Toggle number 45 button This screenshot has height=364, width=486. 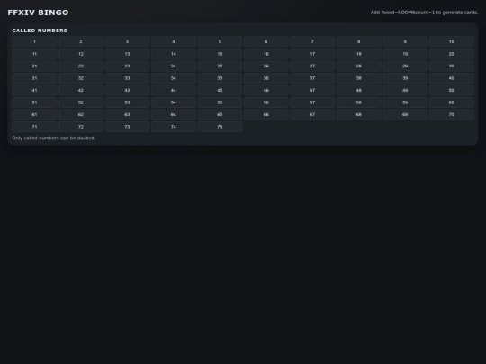click(x=220, y=91)
